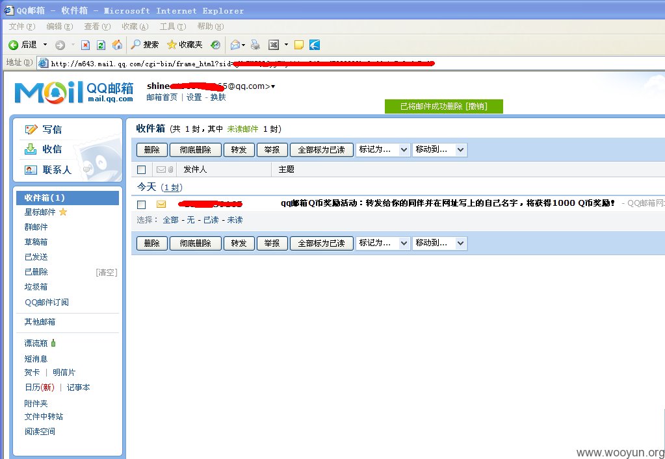Refresh the page with green refresh icon

coord(101,44)
